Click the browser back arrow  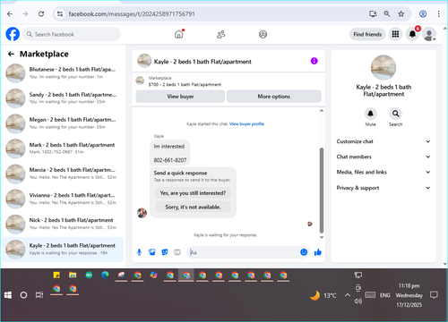[x=10, y=14]
